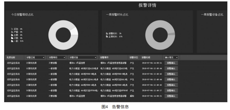Click the 次要 legend swatch icon
Image resolution: width=230 pixels, height=110 pixels.
point(12,38)
